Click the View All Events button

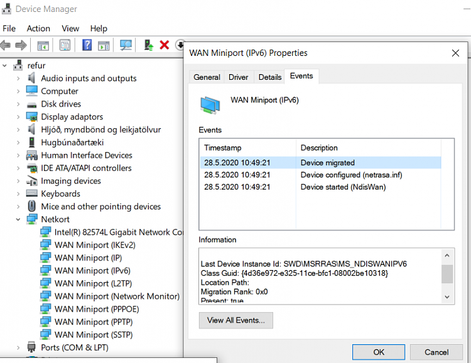(235, 320)
